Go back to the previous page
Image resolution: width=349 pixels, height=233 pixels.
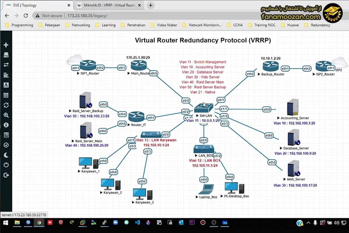[7, 16]
